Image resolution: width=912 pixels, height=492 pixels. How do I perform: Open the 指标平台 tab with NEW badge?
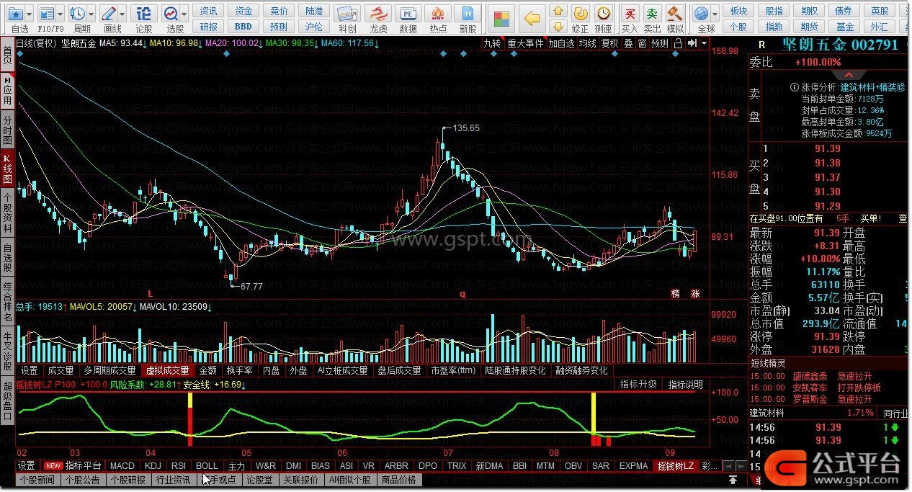[73, 466]
